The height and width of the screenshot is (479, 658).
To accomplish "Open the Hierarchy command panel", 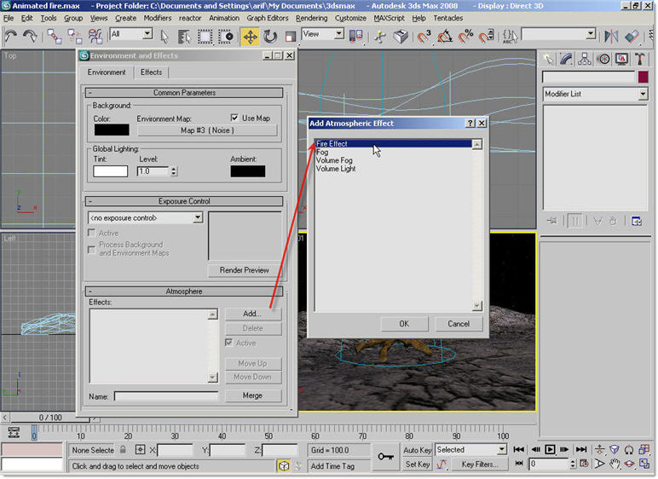I will click(585, 59).
